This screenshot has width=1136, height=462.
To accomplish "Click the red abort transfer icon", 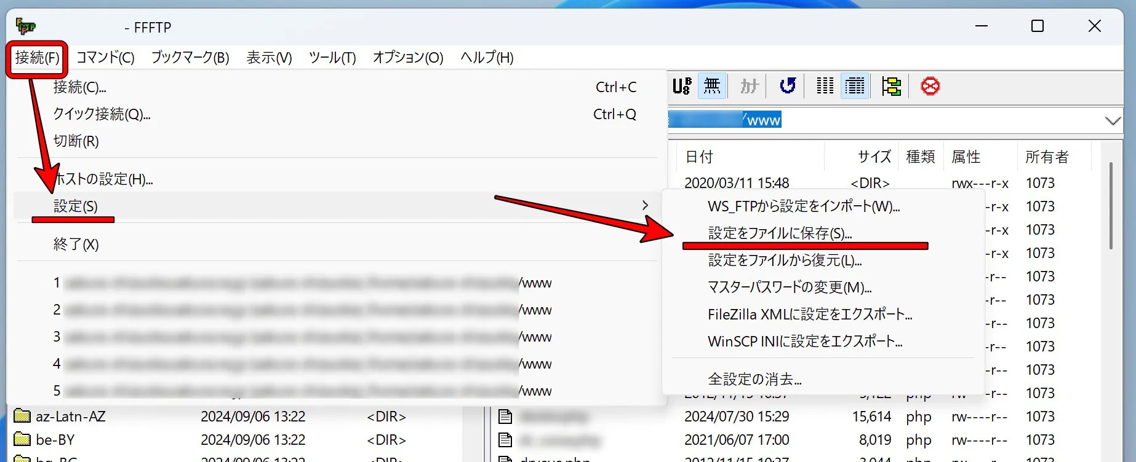I will (x=930, y=87).
